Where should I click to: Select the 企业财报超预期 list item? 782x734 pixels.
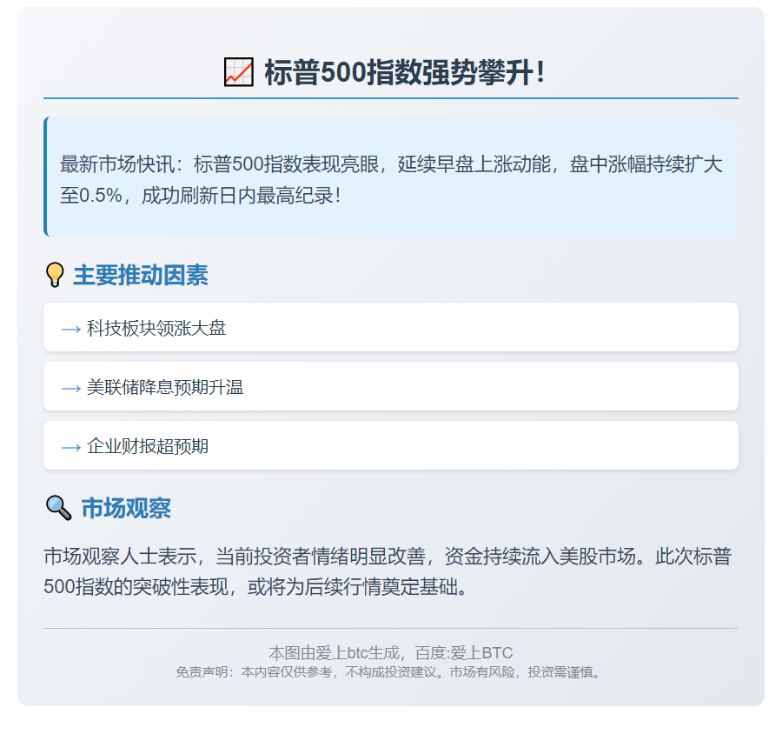(x=148, y=446)
